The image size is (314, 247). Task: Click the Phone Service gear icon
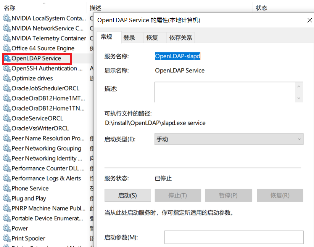(7, 188)
